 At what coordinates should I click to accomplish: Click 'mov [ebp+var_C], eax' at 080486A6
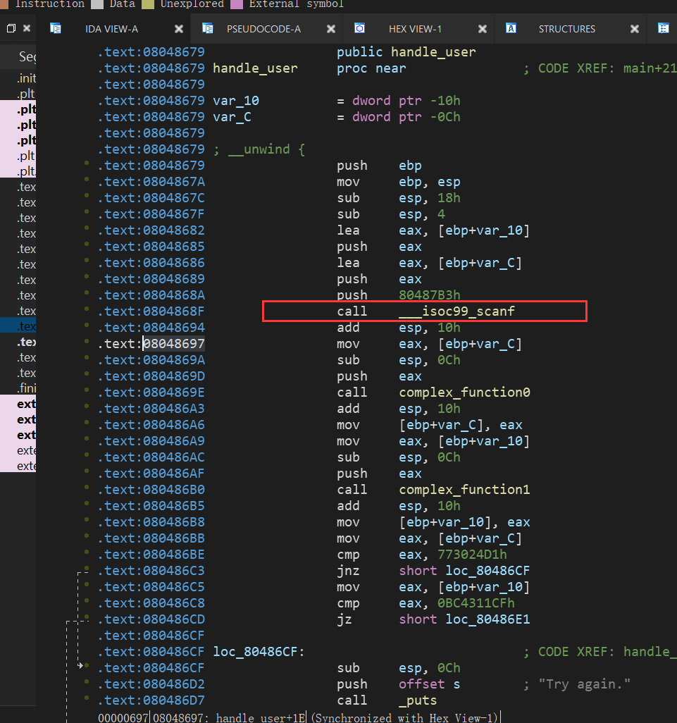[430, 425]
